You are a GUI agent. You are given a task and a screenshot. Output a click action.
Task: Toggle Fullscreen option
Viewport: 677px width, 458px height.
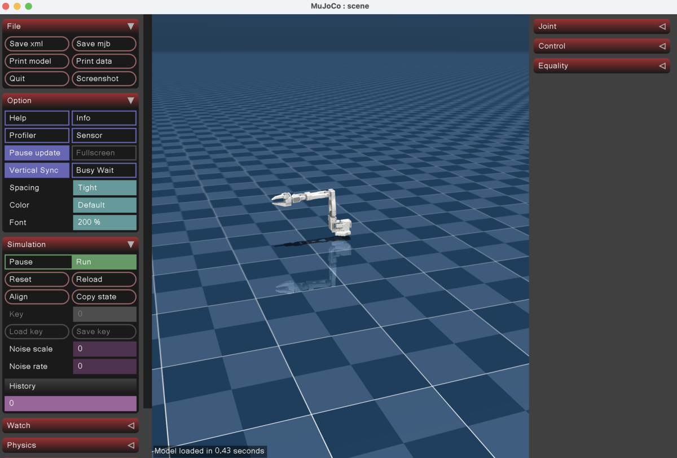(x=104, y=153)
